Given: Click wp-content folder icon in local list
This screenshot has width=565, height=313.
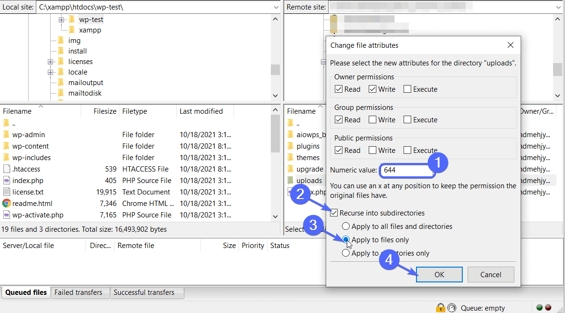Looking at the screenshot, I should 6,146.
